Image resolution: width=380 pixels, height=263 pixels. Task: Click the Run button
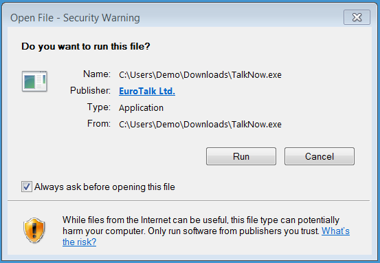click(241, 156)
